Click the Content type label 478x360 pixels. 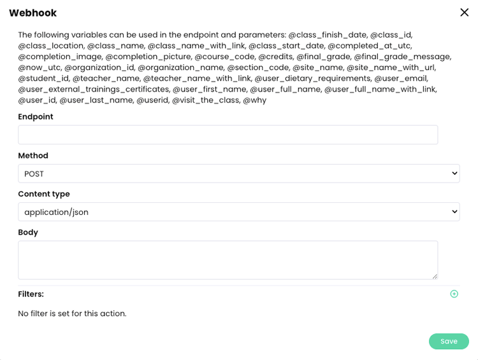[x=44, y=194]
